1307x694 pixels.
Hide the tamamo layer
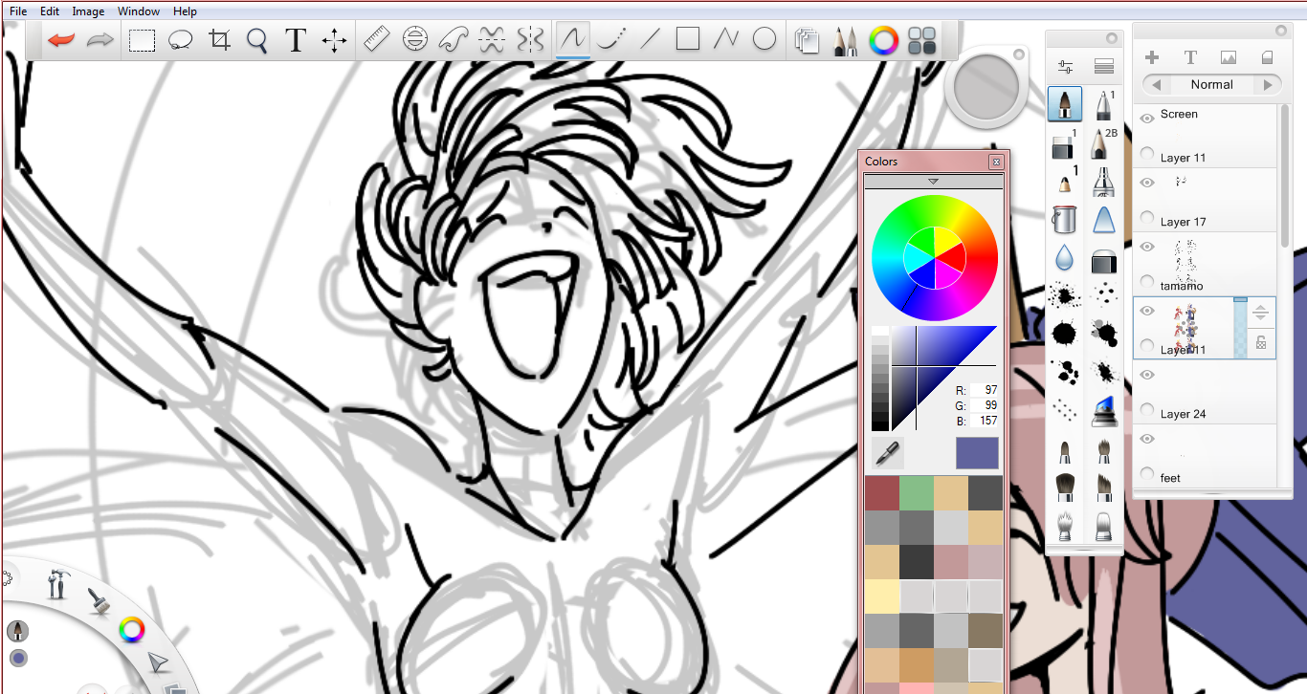click(x=1147, y=246)
